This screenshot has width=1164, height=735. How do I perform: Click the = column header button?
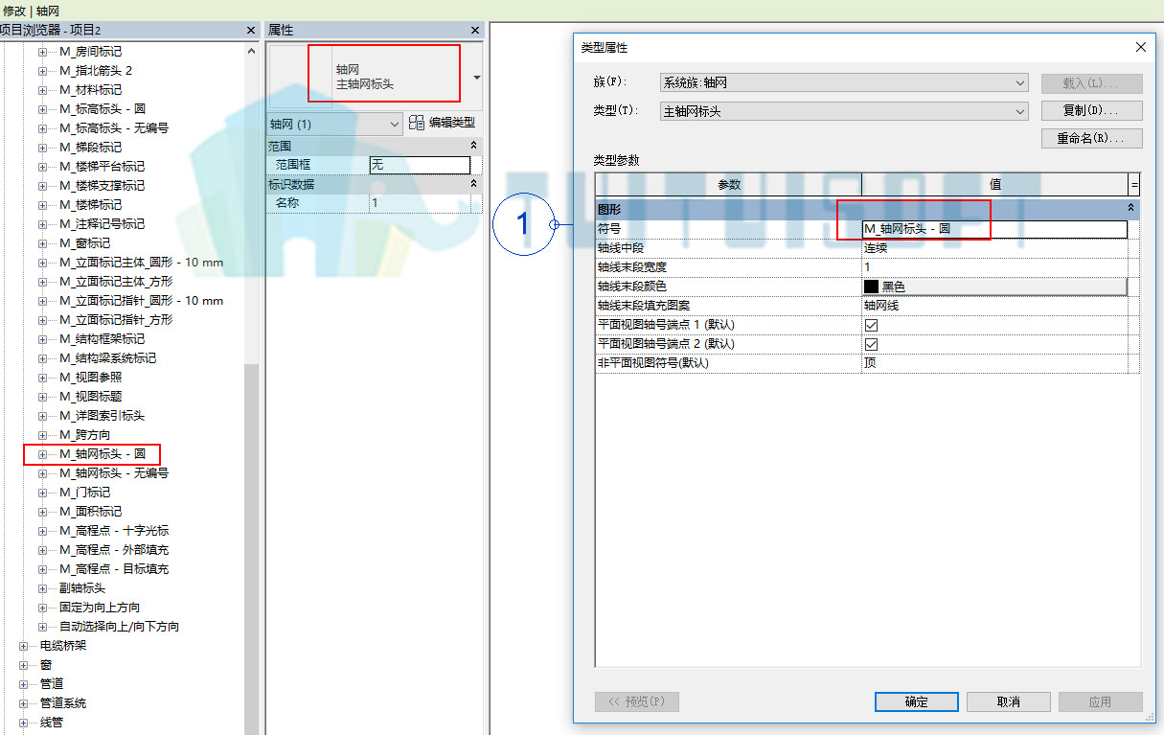1134,184
